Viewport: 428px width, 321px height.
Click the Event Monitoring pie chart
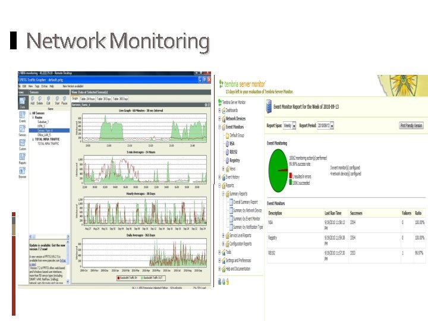278,171
